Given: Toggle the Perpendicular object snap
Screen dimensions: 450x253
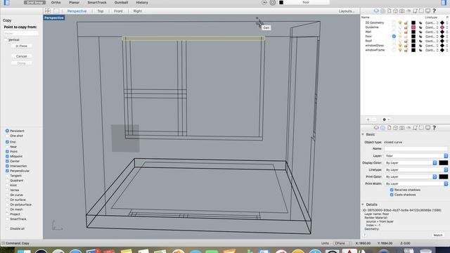Looking at the screenshot, I should 7,171.
